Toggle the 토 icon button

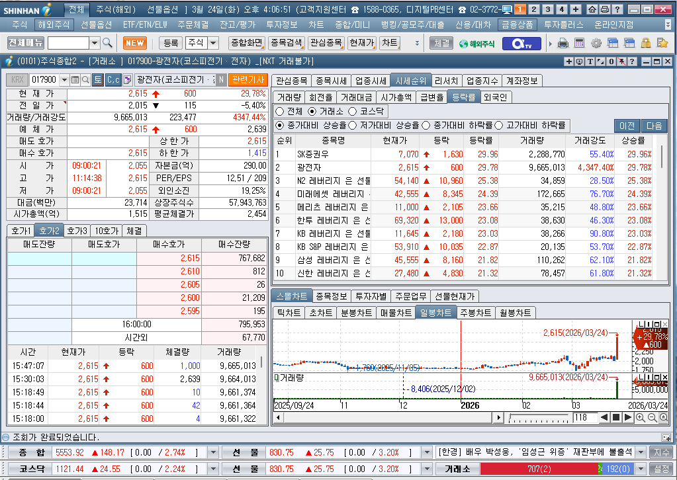click(x=98, y=80)
